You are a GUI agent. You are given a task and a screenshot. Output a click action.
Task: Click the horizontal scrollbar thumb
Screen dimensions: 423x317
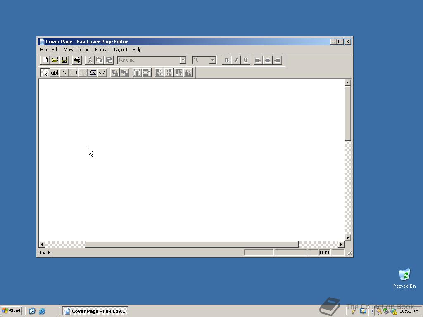pos(192,244)
